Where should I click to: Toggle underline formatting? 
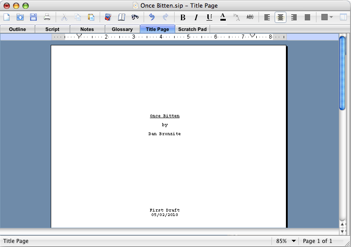[x=209, y=17]
